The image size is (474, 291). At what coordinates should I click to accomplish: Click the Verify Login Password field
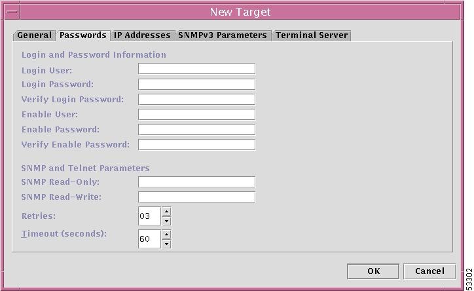tap(197, 99)
